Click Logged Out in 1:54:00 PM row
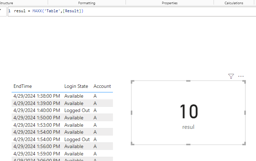Image resolution: width=256 pixels, height=161 pixels. pos(77,140)
